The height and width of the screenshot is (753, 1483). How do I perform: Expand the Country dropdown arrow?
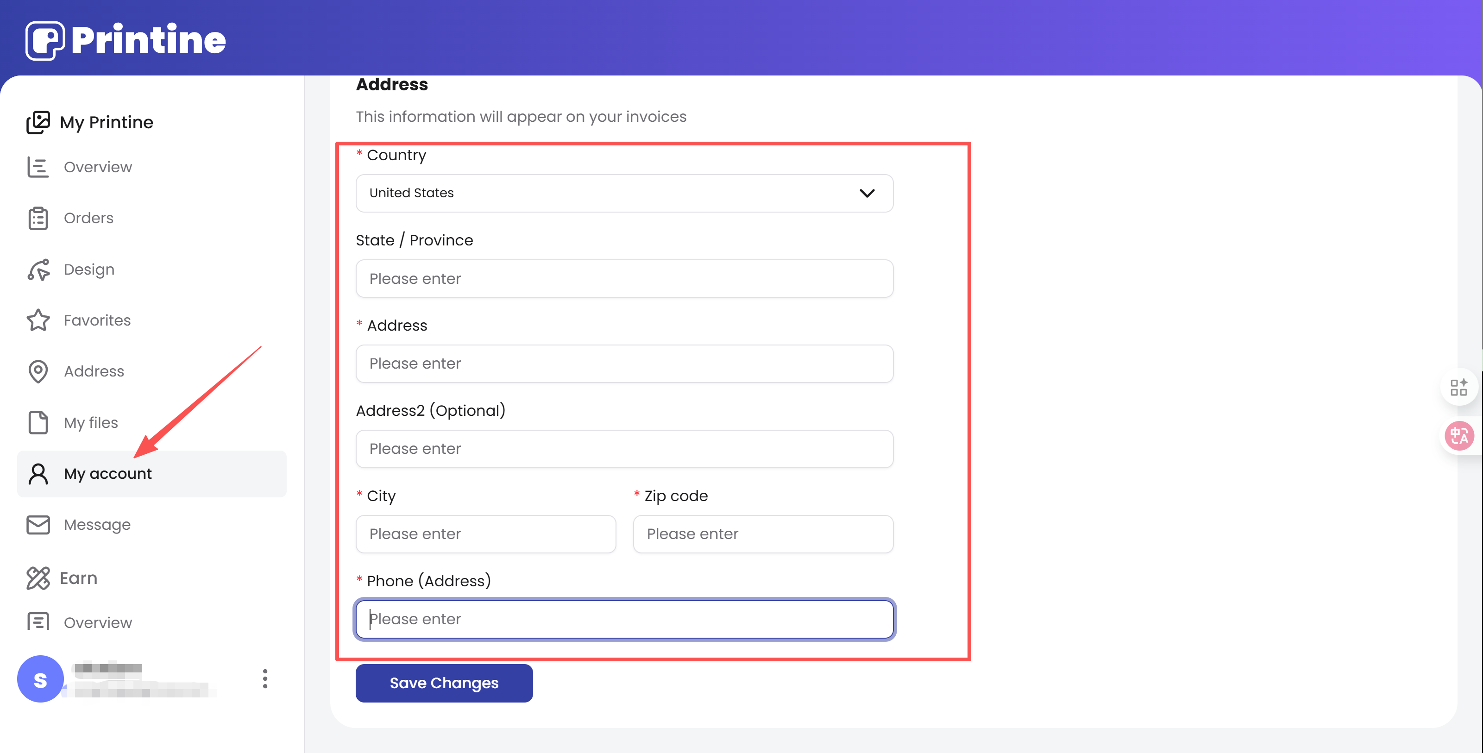867,193
